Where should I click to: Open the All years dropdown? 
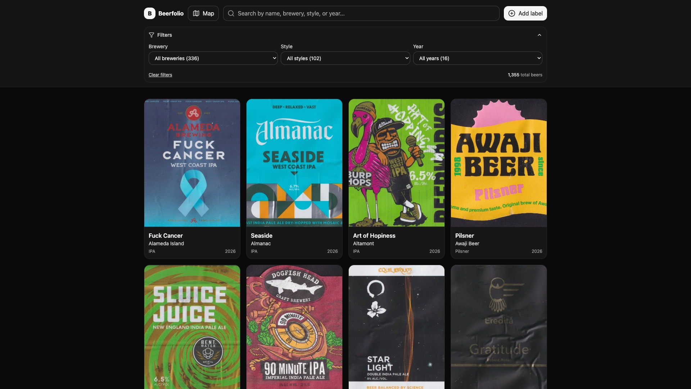[x=478, y=58]
